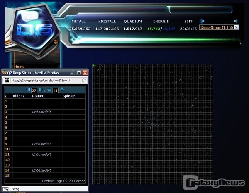Click row number 10 in the system table
The image size is (249, 193).
7,149
